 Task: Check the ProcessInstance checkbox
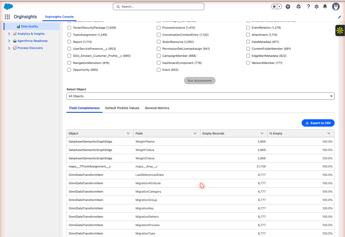click(159, 28)
